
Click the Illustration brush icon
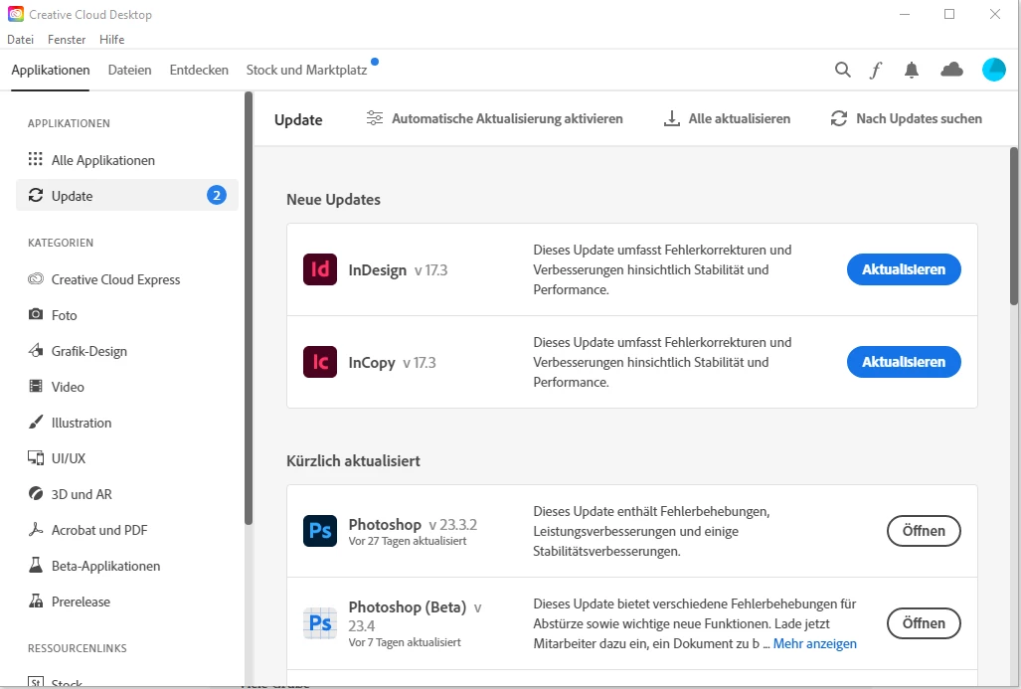pyautogui.click(x=36, y=422)
